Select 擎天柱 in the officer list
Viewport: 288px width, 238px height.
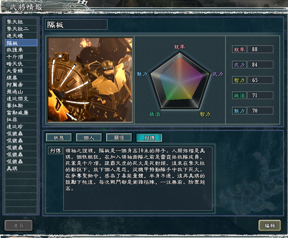pos(21,22)
